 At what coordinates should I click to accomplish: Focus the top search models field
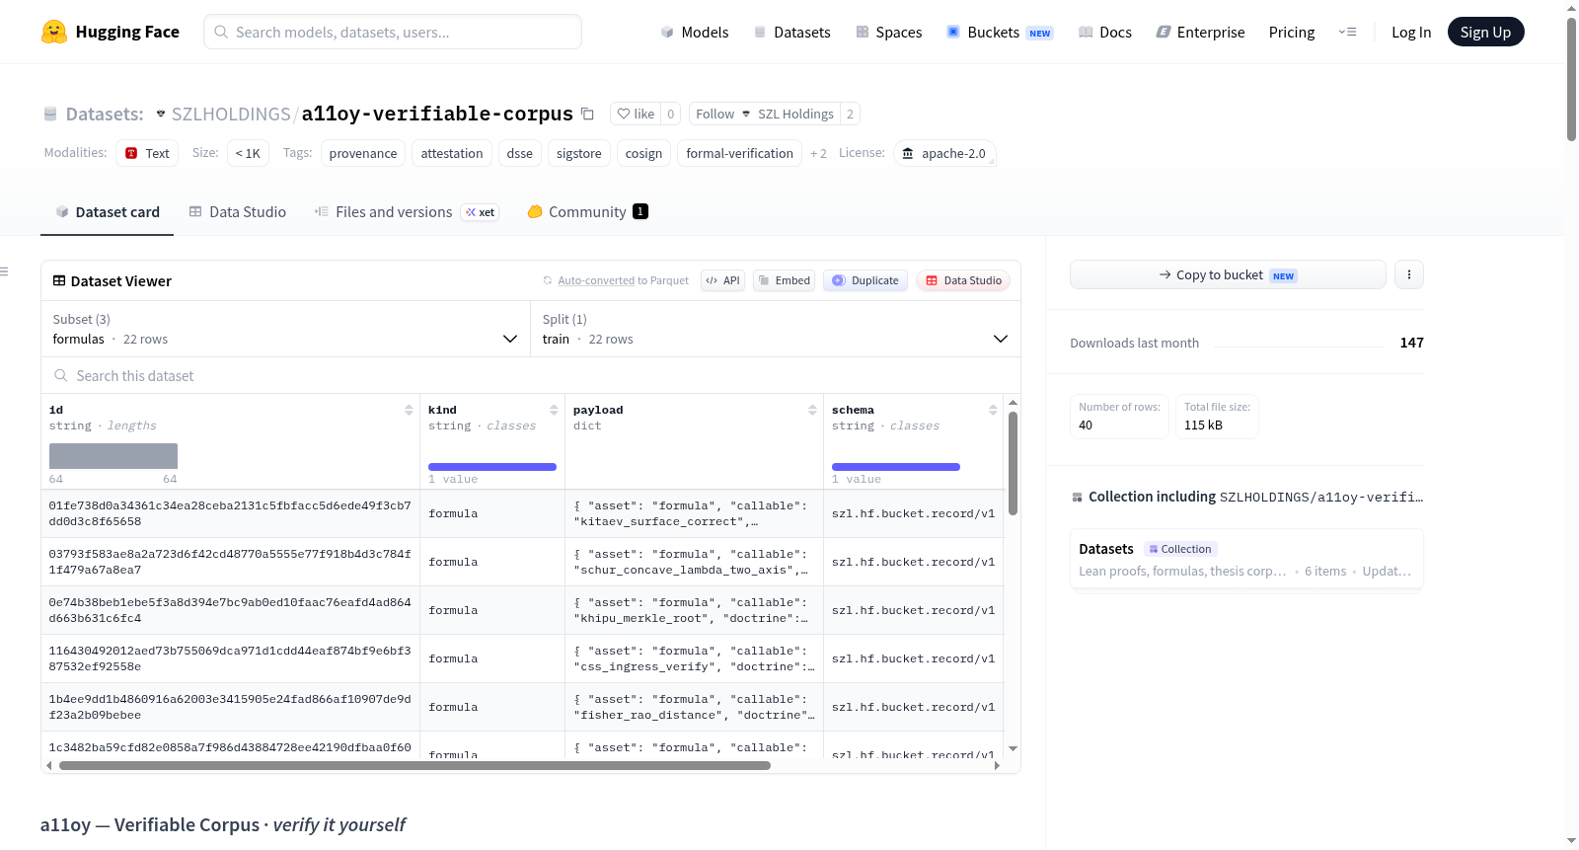coord(393,32)
